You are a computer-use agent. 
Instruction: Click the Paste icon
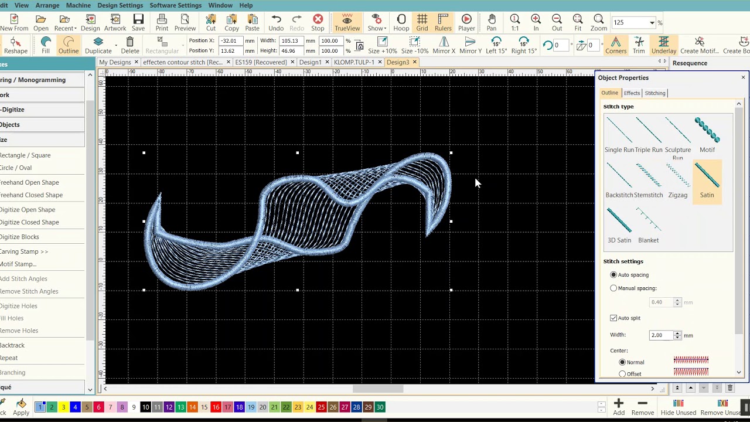(x=252, y=22)
